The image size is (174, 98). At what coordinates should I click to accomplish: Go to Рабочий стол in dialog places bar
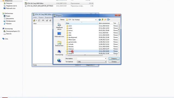click(59, 35)
